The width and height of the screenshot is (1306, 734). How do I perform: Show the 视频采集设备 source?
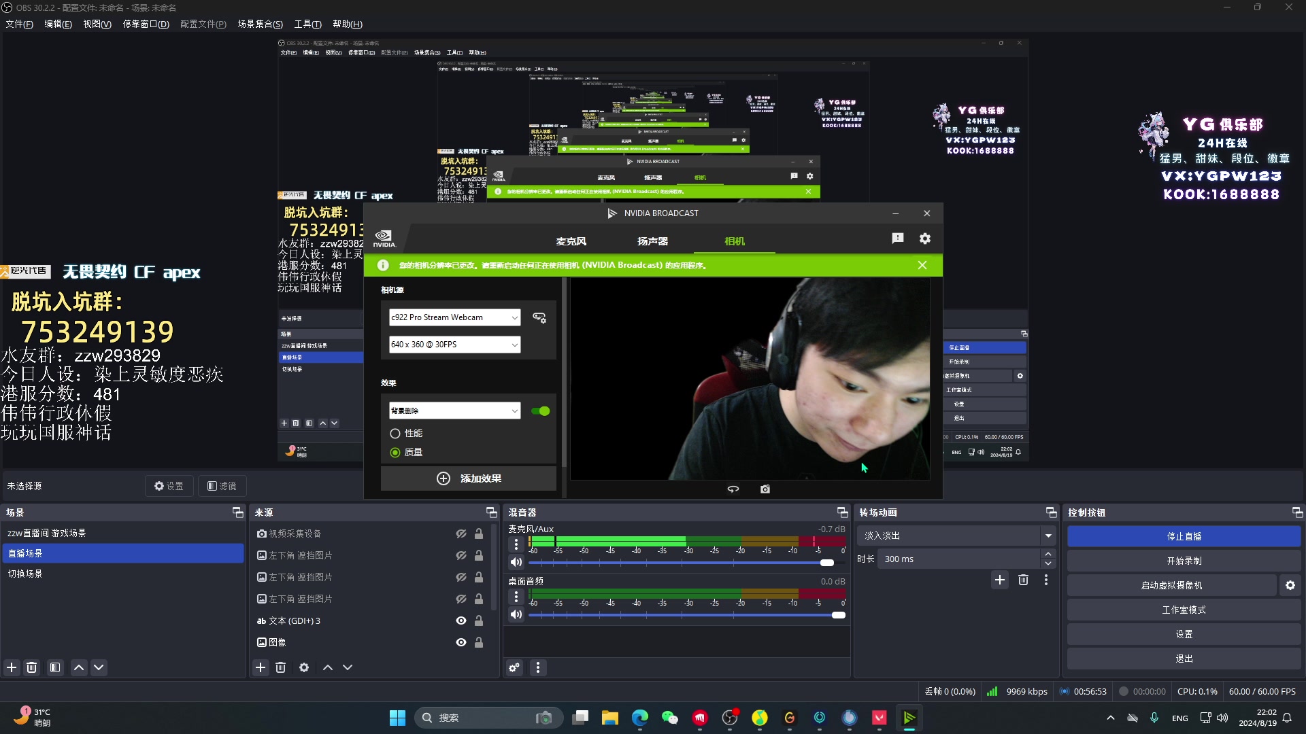[461, 534]
